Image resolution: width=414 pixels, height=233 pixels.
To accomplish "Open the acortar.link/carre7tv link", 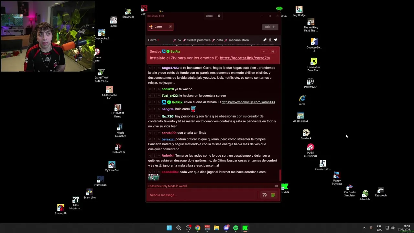I will (245, 58).
